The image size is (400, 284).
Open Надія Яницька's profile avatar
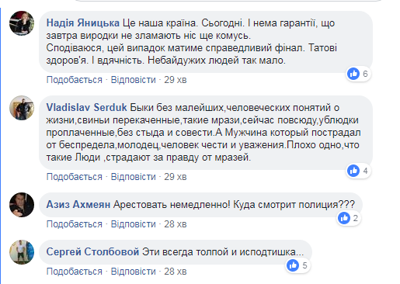pos(22,23)
